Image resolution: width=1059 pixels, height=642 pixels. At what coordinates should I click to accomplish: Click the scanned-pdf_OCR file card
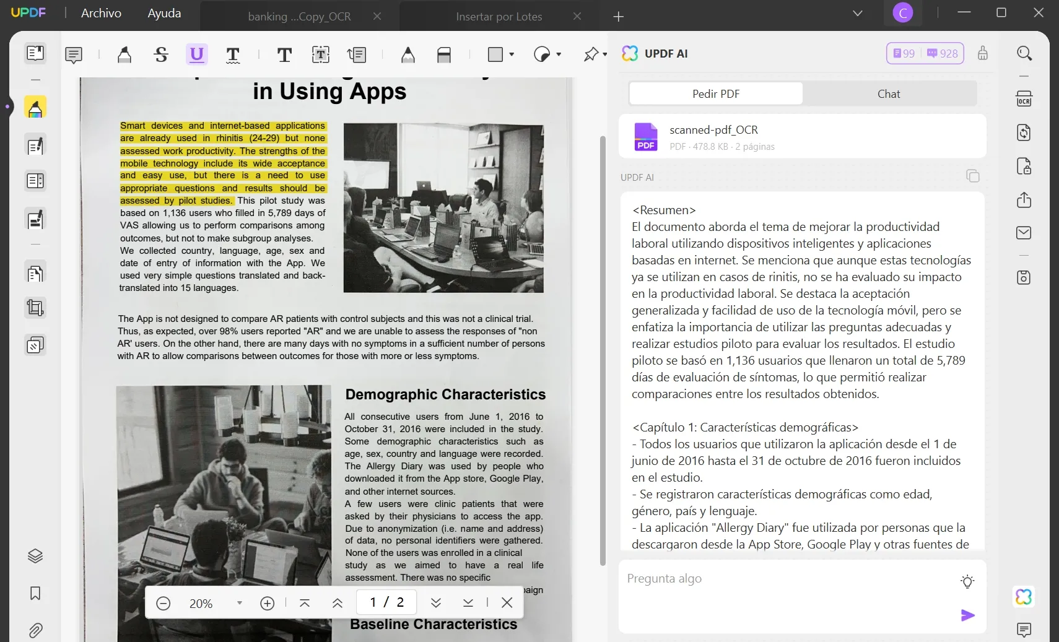click(803, 137)
